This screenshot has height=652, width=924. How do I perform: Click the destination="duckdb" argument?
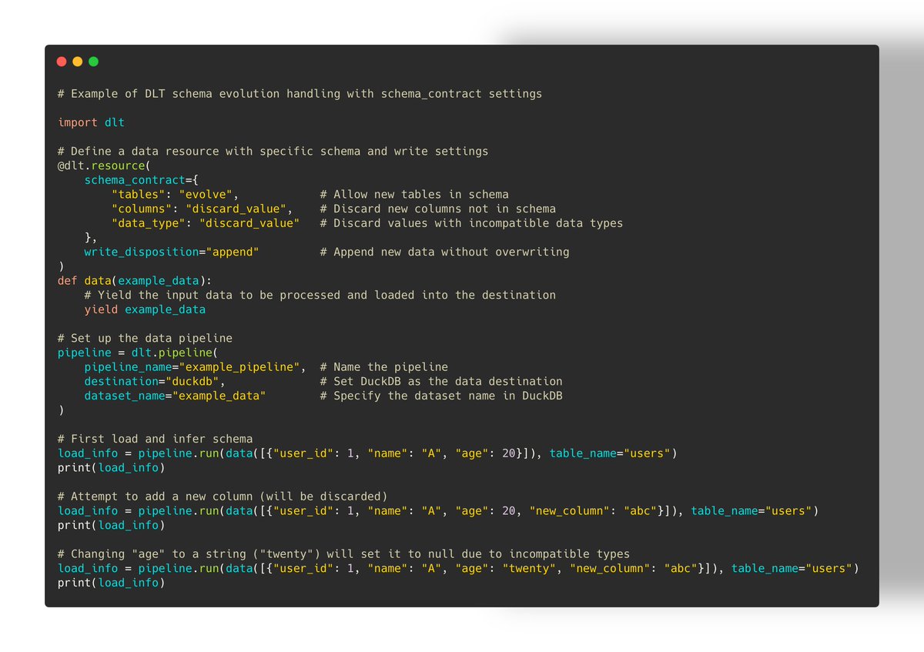pyautogui.click(x=155, y=381)
